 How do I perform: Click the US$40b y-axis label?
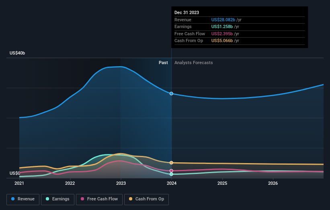click(x=17, y=53)
